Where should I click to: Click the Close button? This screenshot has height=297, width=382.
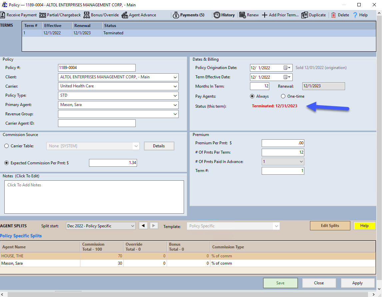319,283
